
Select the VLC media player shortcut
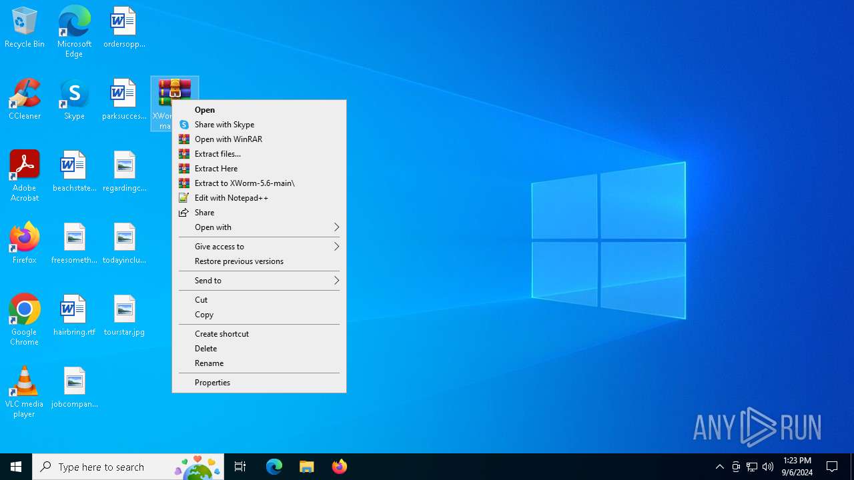pos(25,391)
